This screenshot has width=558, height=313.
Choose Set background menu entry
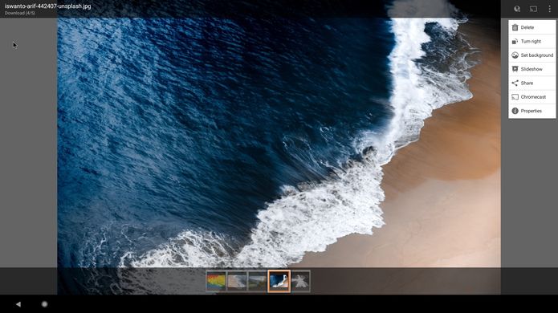click(532, 55)
